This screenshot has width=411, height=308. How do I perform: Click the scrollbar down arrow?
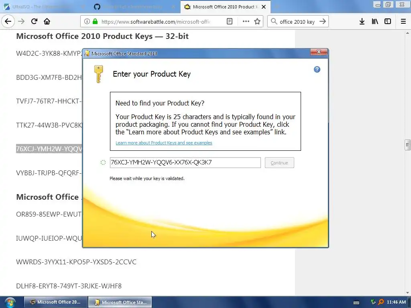pos(407,293)
